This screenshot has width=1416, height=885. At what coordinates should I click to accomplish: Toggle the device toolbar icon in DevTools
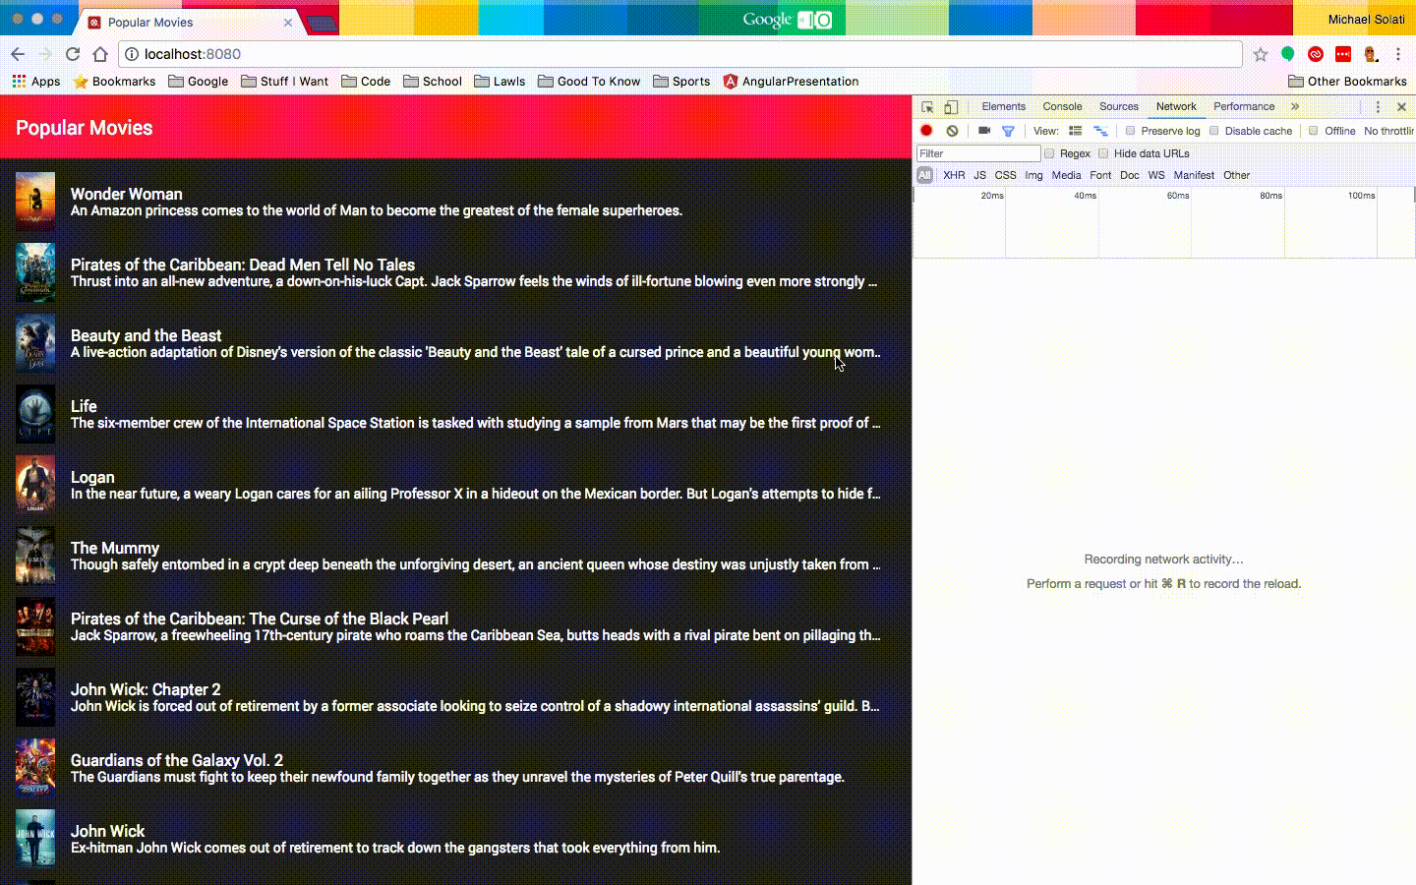tap(951, 107)
